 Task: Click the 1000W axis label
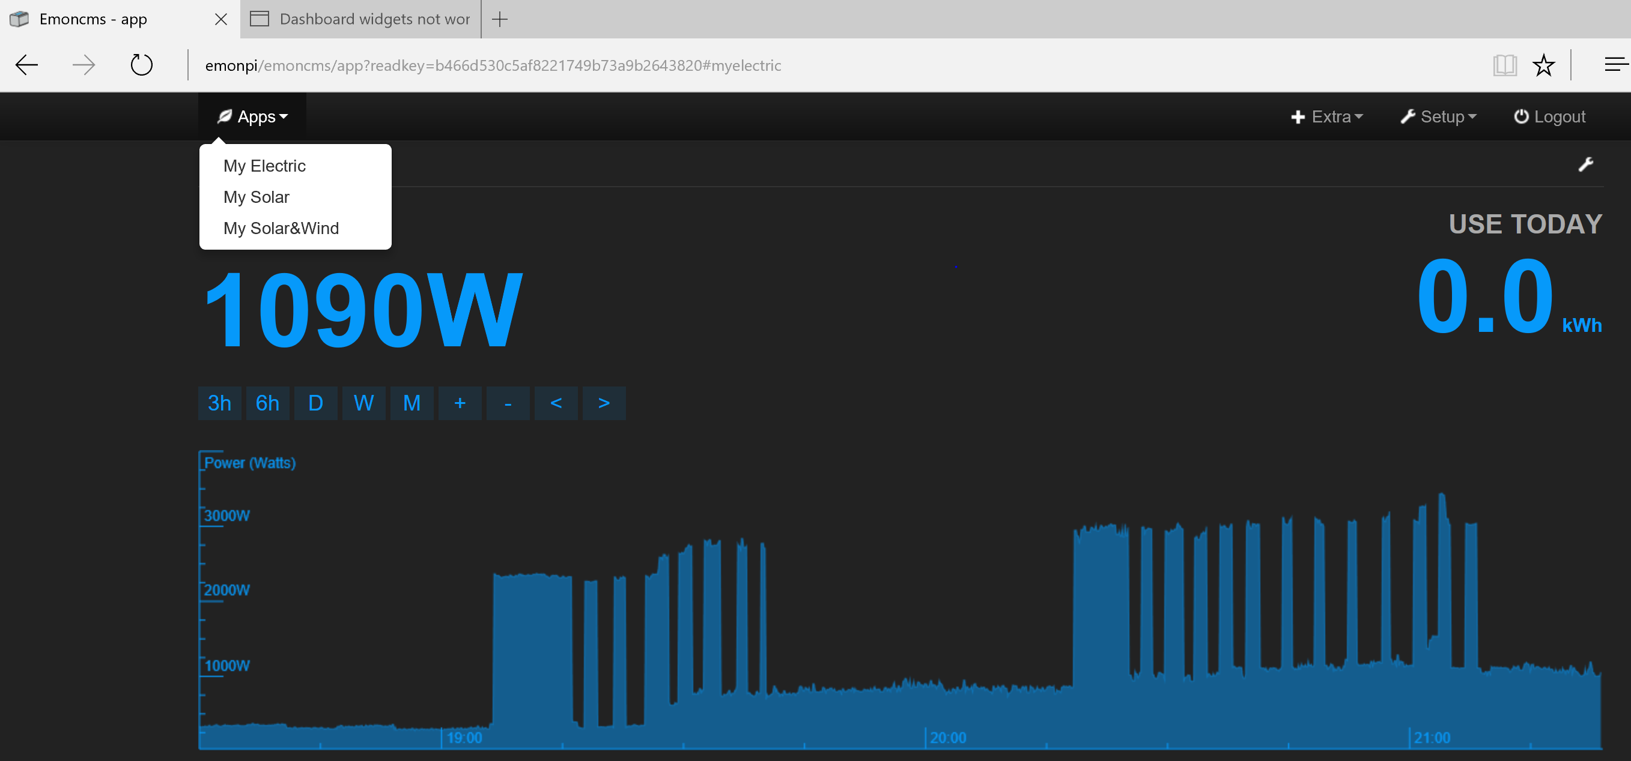226,666
